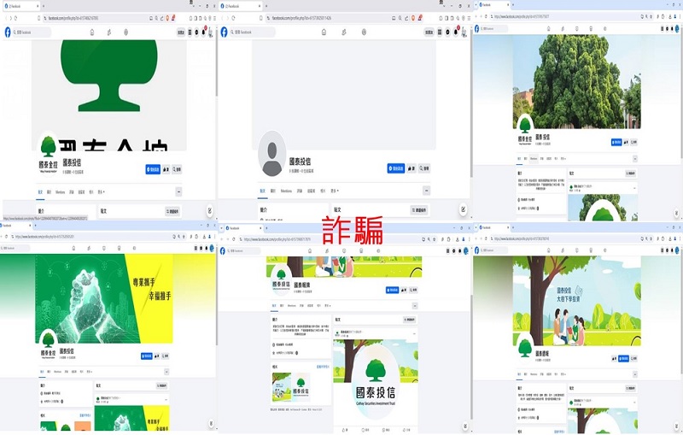This screenshot has height=435, width=683.
Task: Select Mentions tab in the handshake cover window
Action: coord(57,372)
